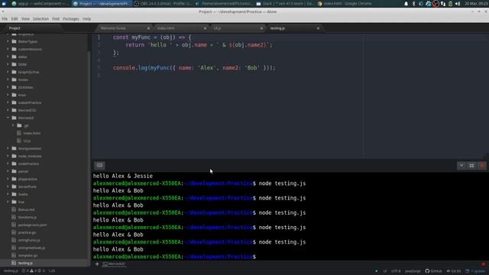The image size is (489, 275).
Task: Maximize the terminal panel
Action: click(471, 166)
